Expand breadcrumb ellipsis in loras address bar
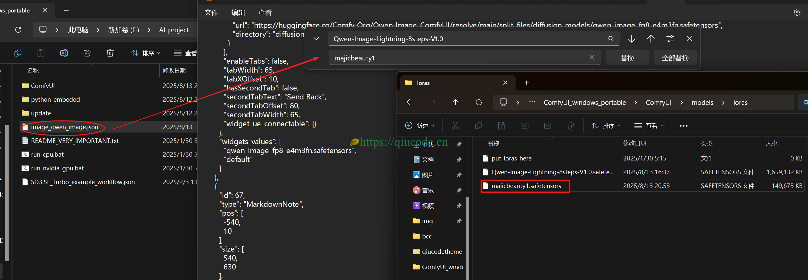This screenshot has height=280, width=808. pyautogui.click(x=532, y=102)
